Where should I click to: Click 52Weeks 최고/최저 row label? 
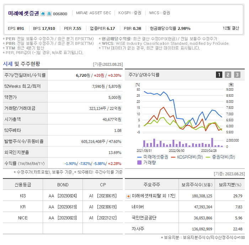coord(22,86)
